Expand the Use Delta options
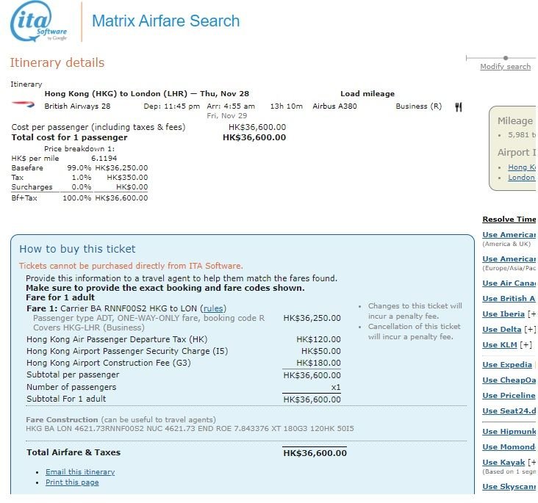This screenshot has height=503, width=538. pyautogui.click(x=530, y=330)
